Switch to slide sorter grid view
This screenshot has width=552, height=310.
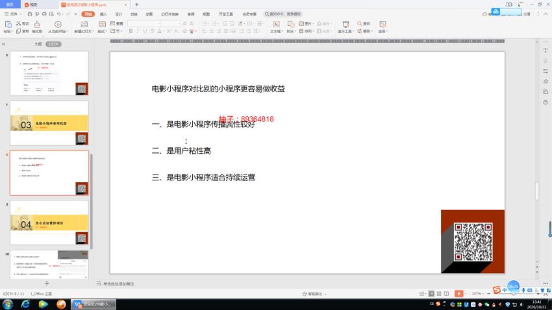tap(438, 294)
